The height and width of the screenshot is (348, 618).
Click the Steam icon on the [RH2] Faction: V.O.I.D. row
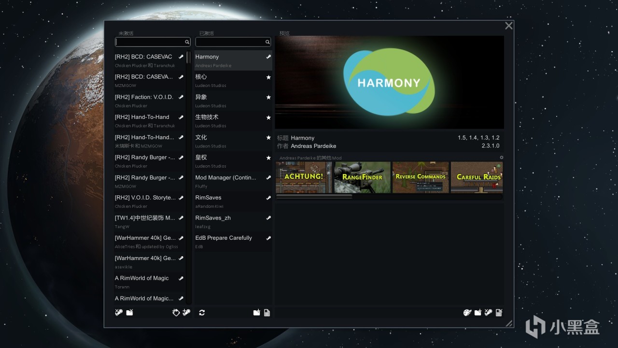pyautogui.click(x=181, y=97)
